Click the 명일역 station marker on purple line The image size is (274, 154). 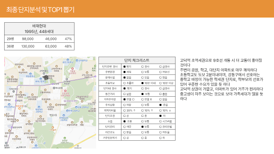point(16,101)
